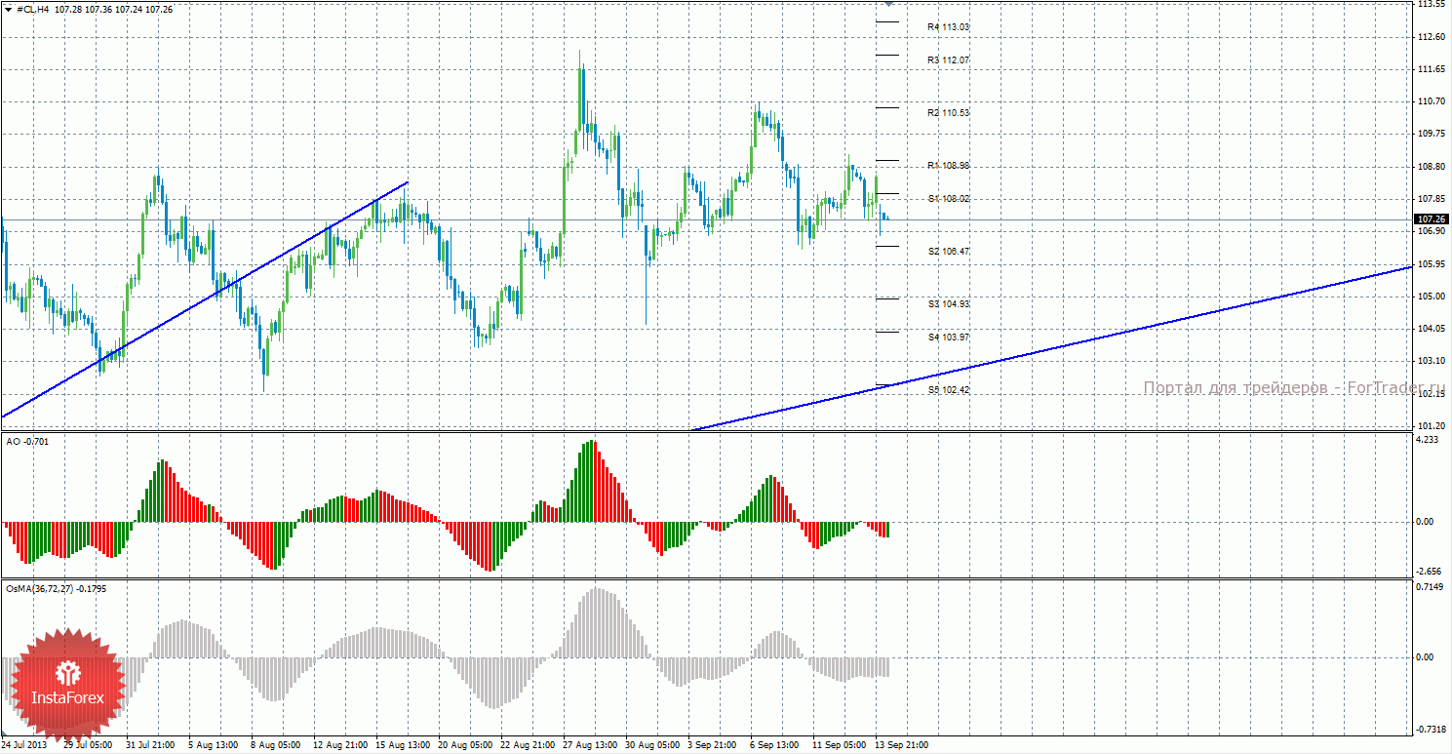
Task: Click the 6 Sep 13:00 time label
Action: (x=776, y=746)
